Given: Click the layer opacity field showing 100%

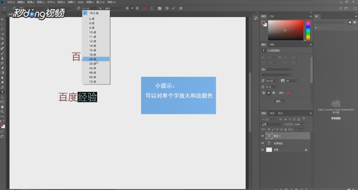Looking at the screenshot, I should pyautogui.click(x=298, y=124).
